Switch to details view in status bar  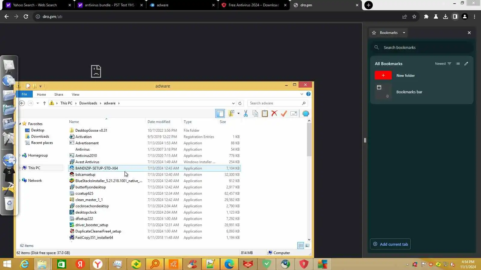pyautogui.click(x=300, y=245)
